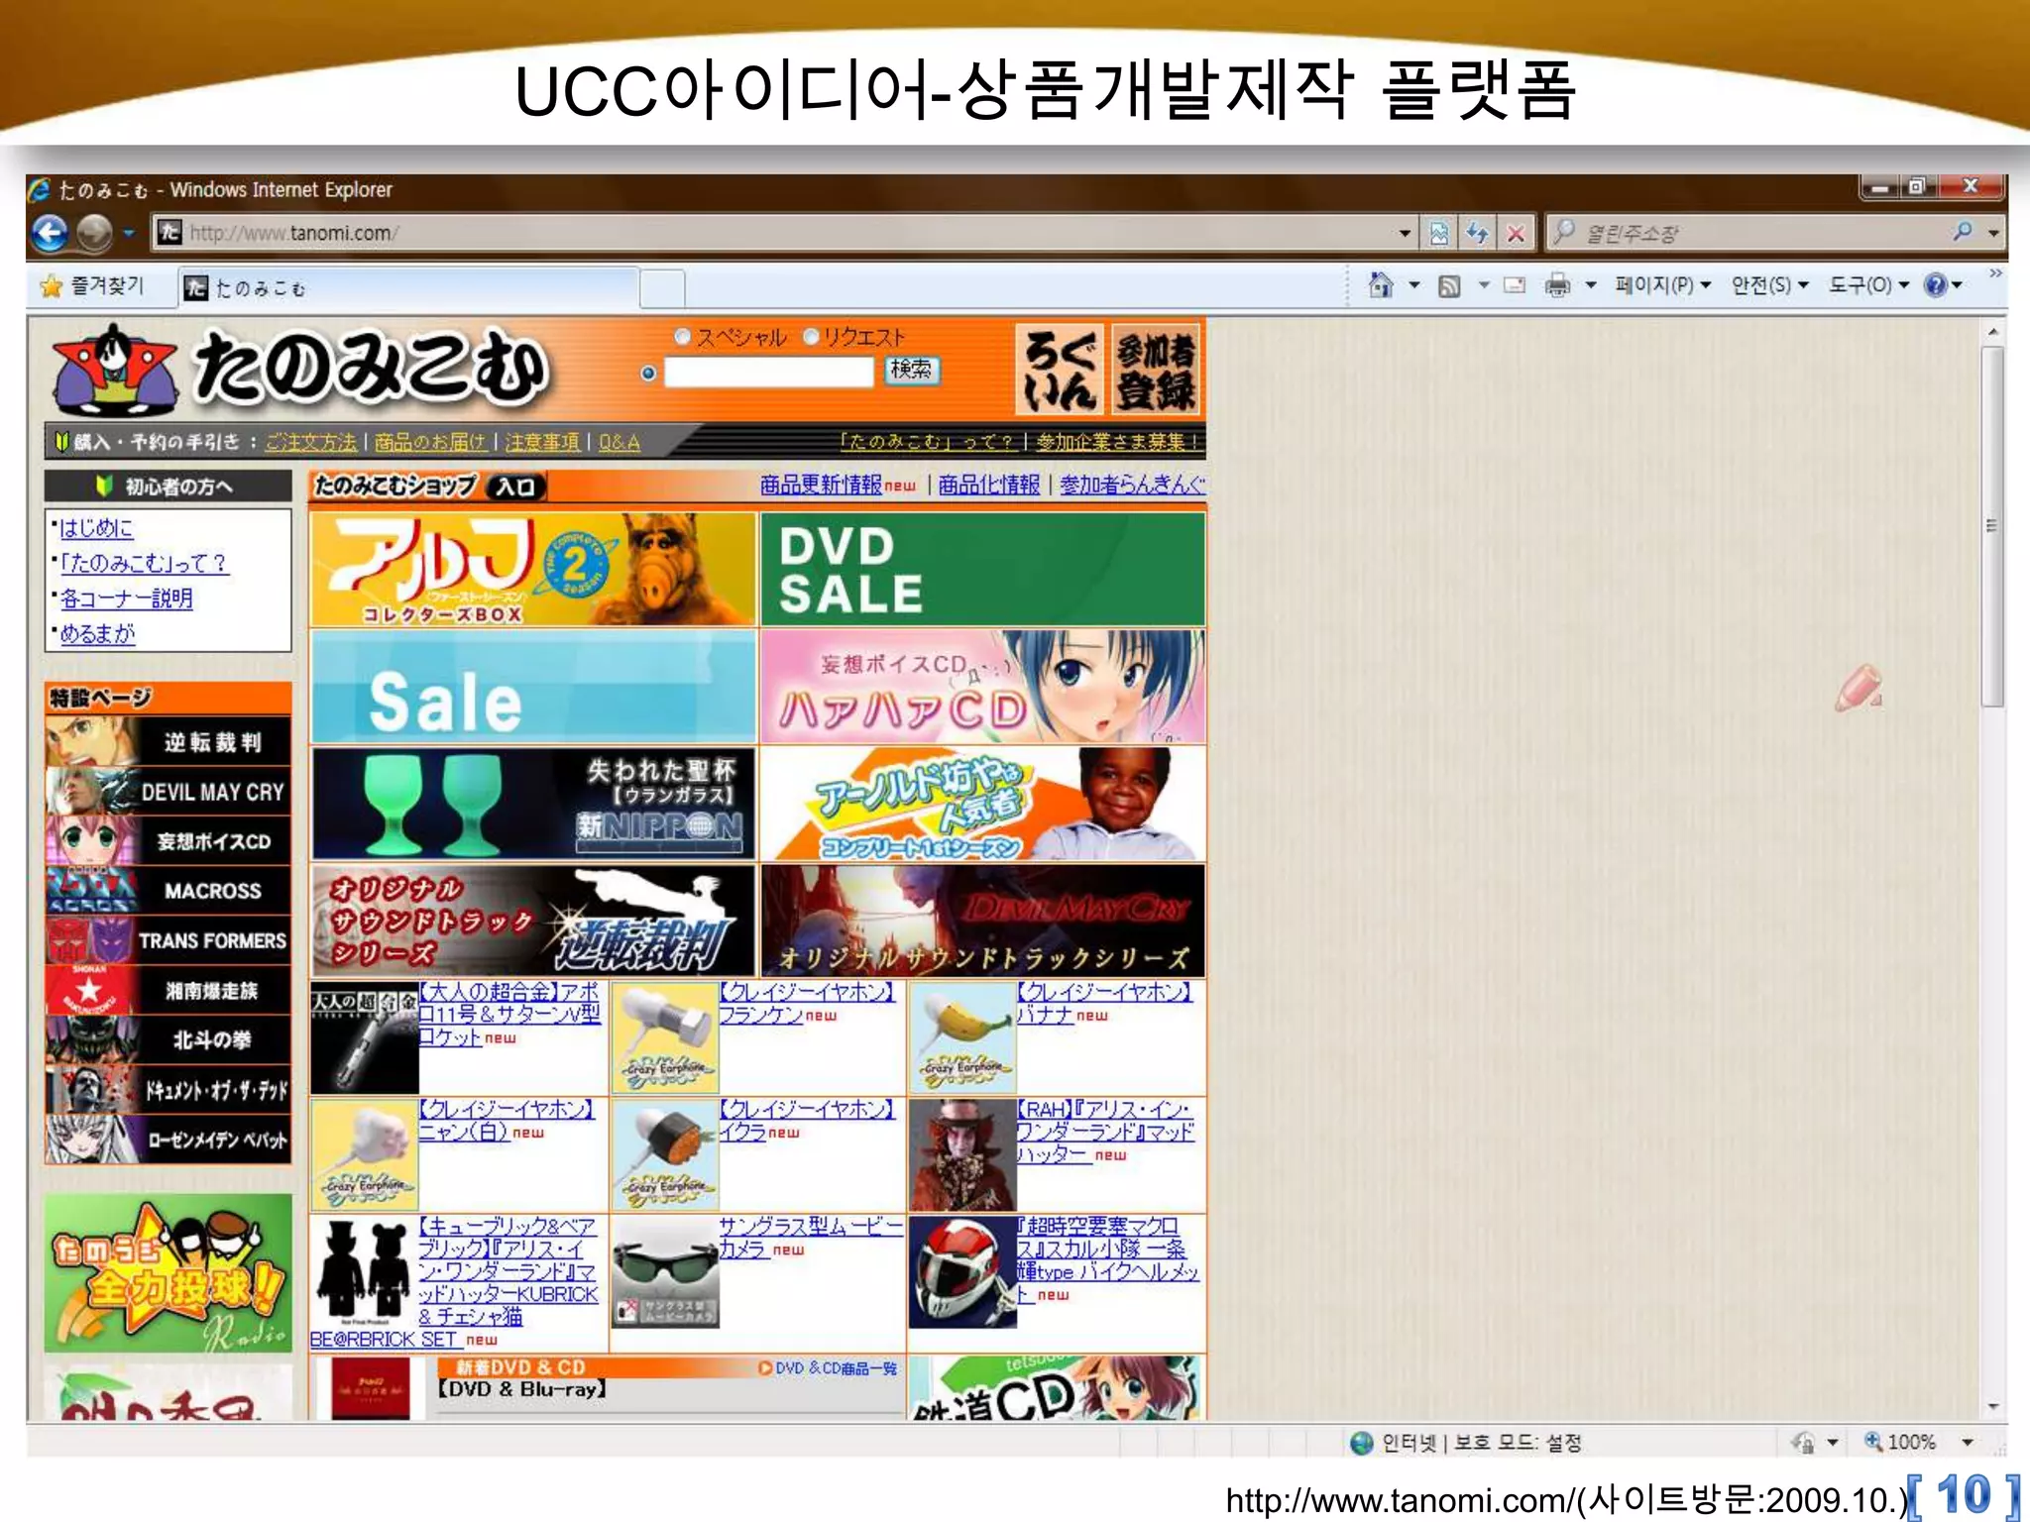Click the browser Forward arrow button

tap(94, 233)
